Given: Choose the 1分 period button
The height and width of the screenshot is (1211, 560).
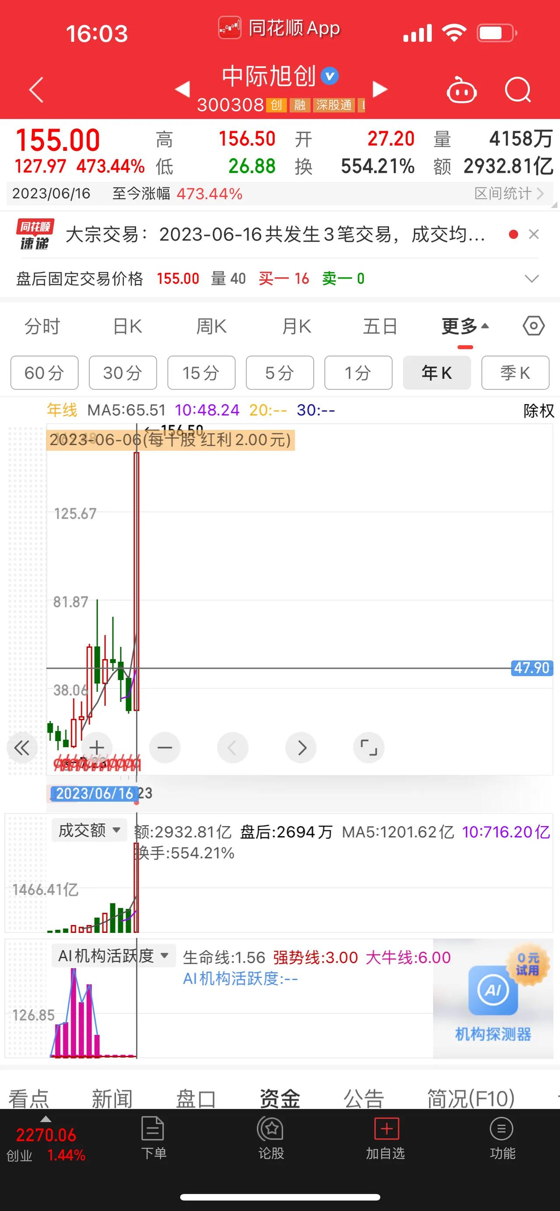Looking at the screenshot, I should click(358, 373).
